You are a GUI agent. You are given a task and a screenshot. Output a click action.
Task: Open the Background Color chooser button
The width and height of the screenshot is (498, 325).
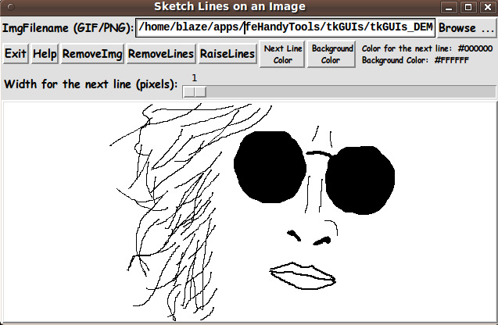click(x=331, y=54)
